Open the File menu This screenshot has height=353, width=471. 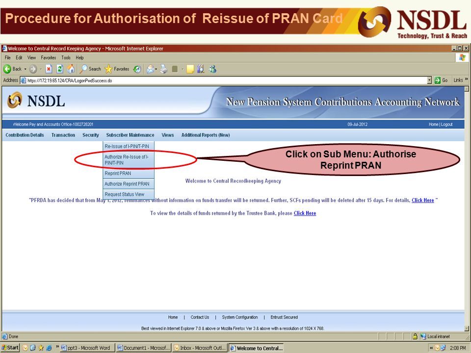pos(7,58)
